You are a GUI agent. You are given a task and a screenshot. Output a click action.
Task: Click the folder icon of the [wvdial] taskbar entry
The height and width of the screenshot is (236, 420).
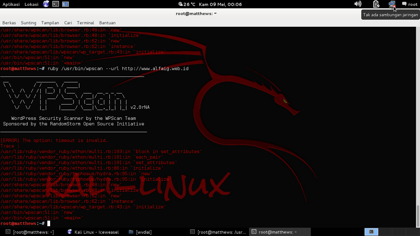coord(131,232)
